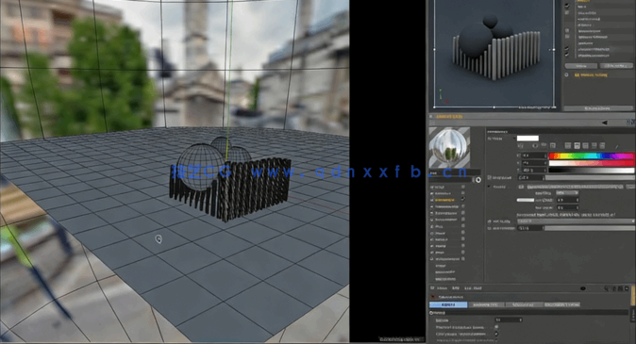Screen dimensions: 636x344
Task: Click the wide button at bottom of object panel
Action: (598, 108)
